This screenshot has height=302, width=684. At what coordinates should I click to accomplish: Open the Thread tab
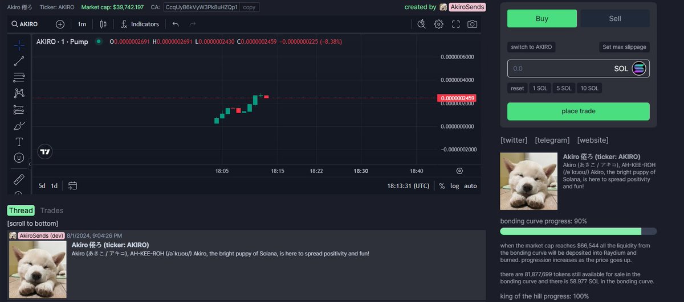tap(21, 210)
